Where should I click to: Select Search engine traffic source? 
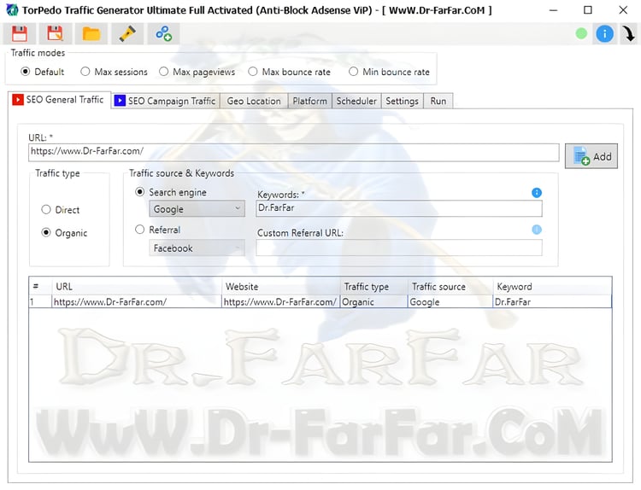coord(170,192)
